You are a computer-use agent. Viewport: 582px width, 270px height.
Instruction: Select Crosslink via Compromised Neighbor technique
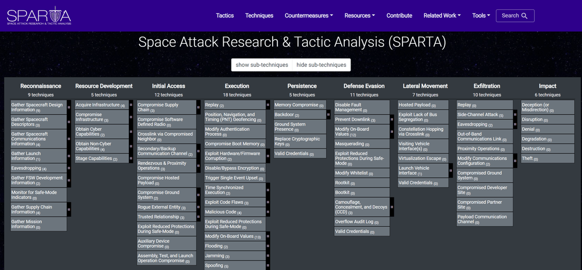(166, 137)
